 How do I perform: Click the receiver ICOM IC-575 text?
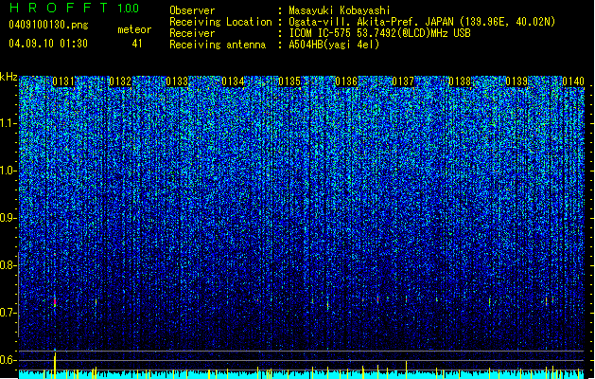(x=379, y=33)
